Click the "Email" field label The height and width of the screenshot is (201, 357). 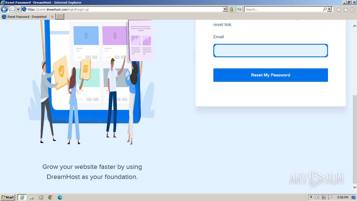[219, 37]
